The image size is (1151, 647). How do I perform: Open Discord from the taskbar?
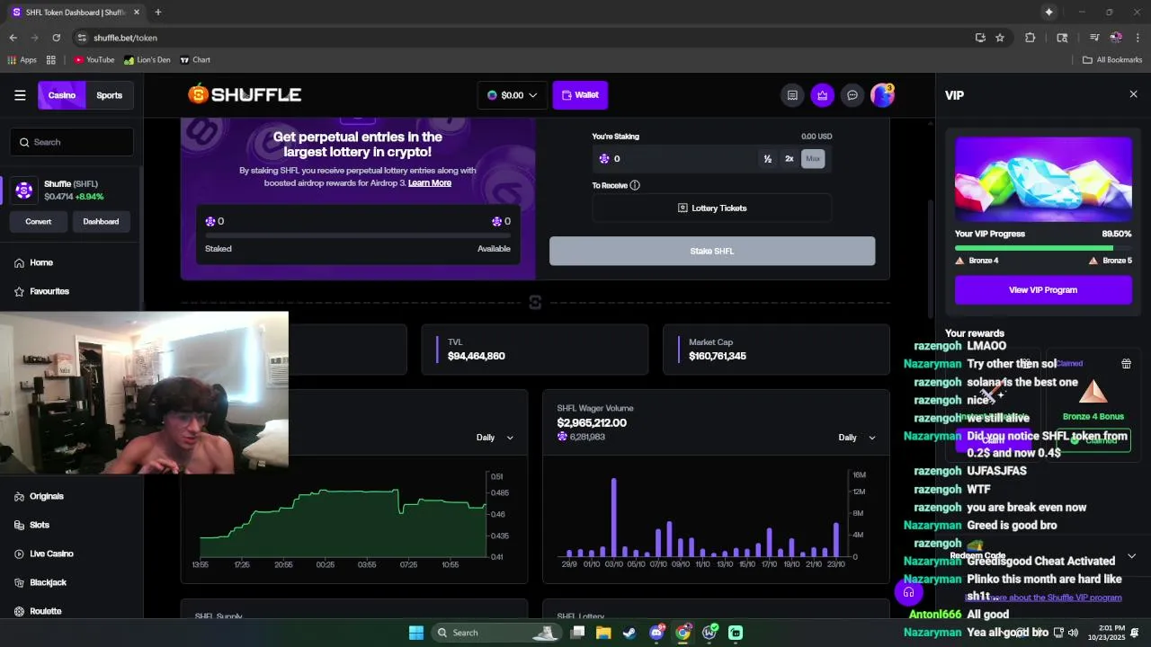[657, 633]
